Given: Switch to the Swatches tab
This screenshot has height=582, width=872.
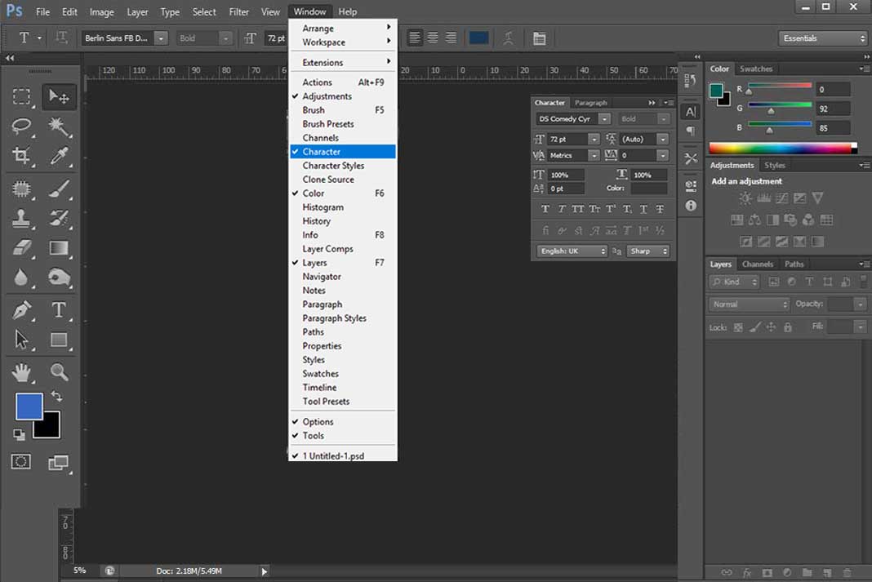Looking at the screenshot, I should pos(755,69).
